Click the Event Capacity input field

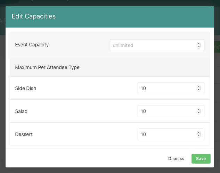tap(157, 45)
